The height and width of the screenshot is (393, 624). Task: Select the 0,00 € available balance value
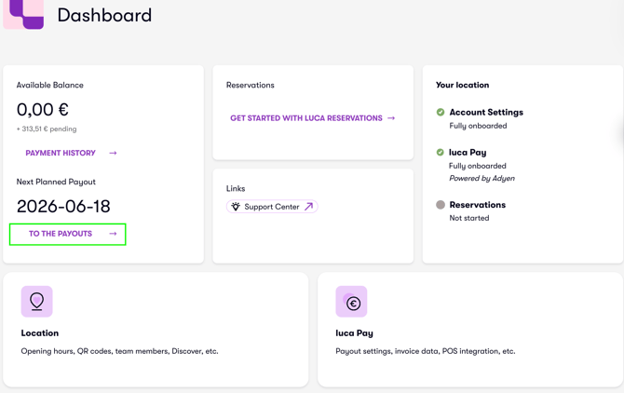point(43,109)
